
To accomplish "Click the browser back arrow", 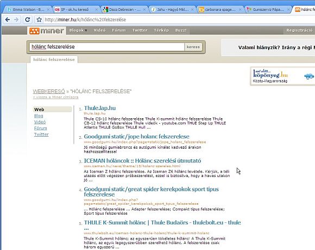I will click(8, 20).
